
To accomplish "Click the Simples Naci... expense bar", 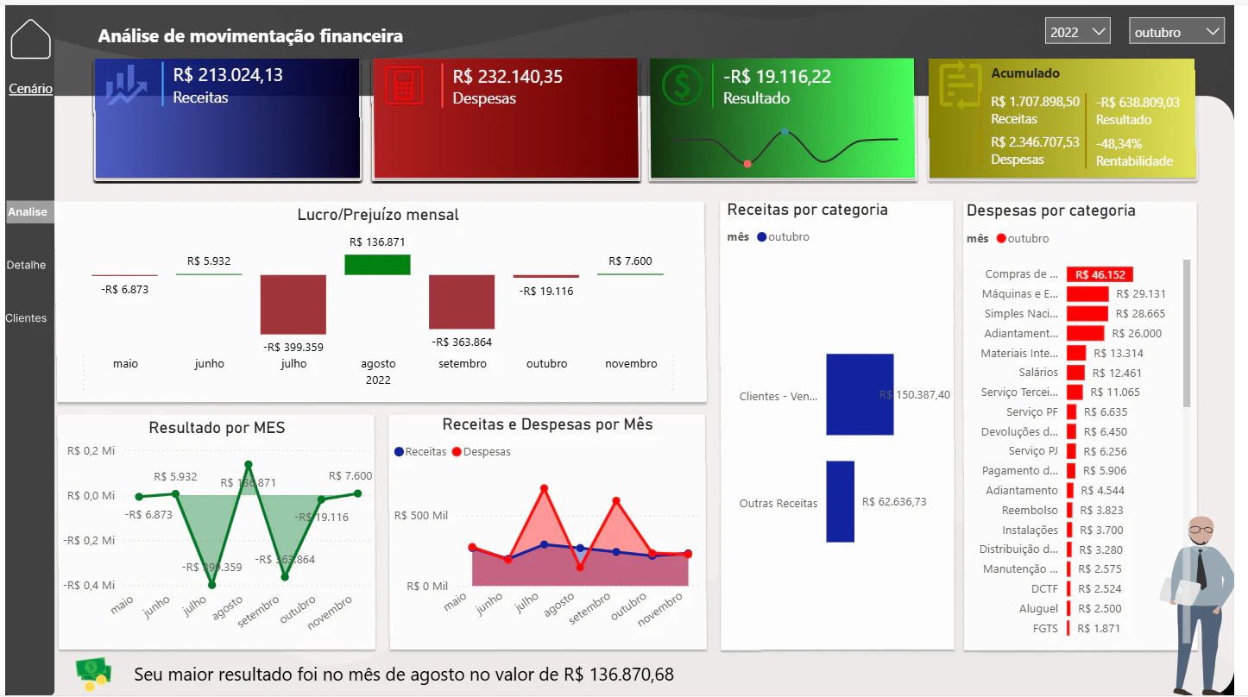I will (1087, 314).
